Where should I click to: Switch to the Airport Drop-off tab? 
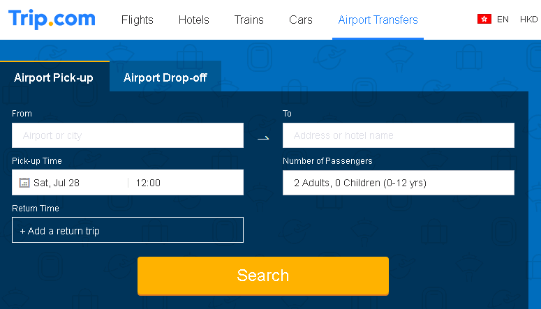[x=165, y=77]
